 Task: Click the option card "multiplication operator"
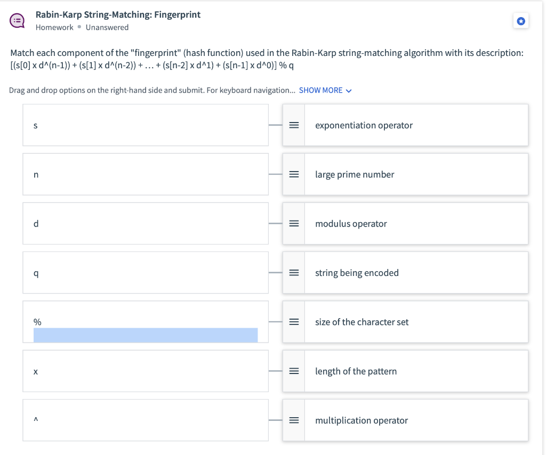click(416, 420)
